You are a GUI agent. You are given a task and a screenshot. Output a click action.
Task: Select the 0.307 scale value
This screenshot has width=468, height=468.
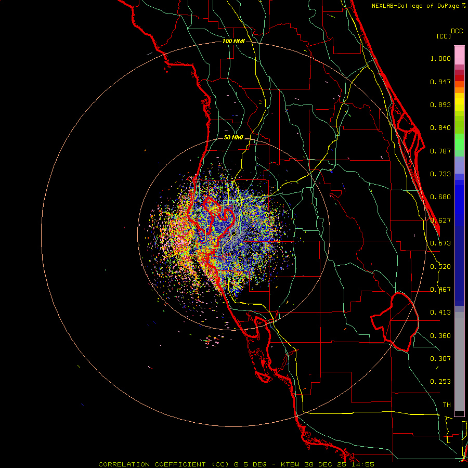(440, 359)
